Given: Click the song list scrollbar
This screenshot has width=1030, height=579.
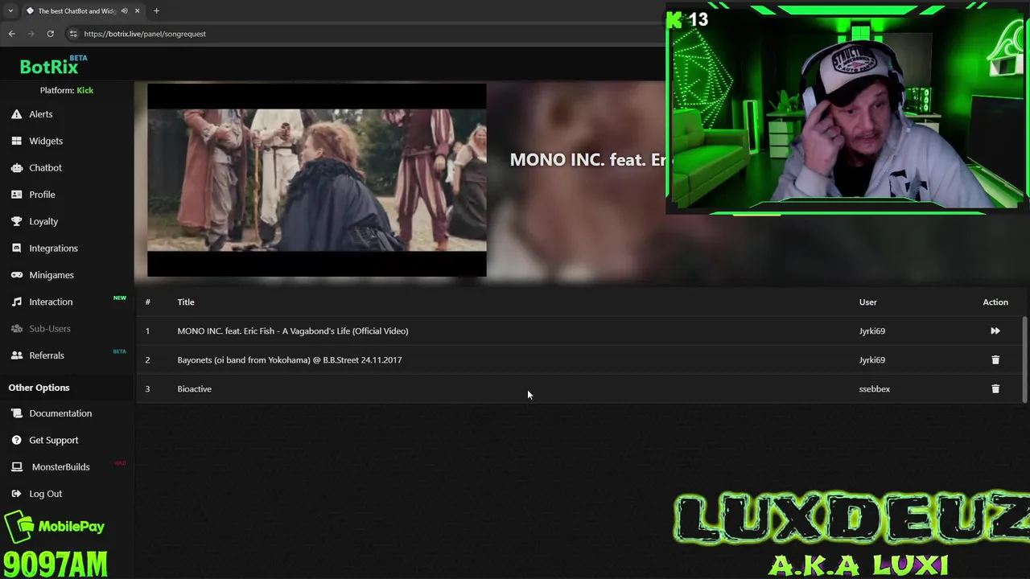Looking at the screenshot, I should point(1024,359).
